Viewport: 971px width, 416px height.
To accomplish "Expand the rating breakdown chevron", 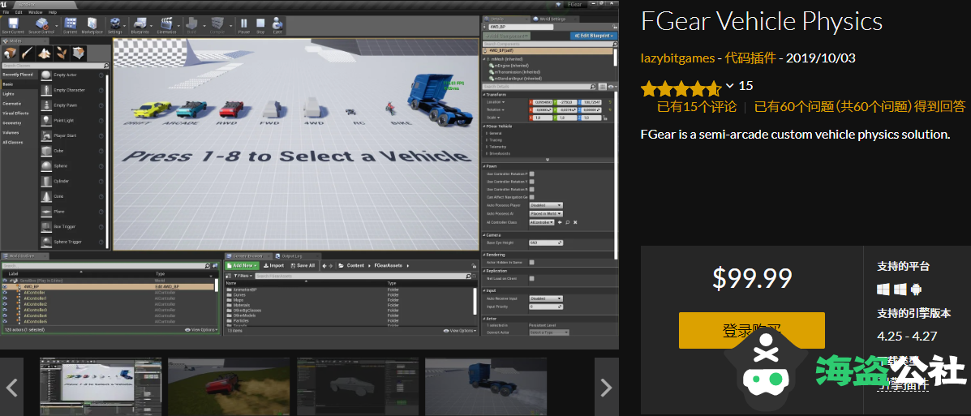I will pos(729,85).
